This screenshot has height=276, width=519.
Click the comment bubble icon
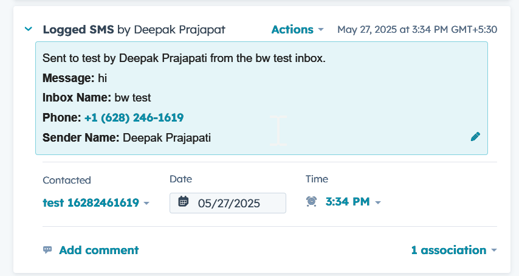[x=47, y=250]
